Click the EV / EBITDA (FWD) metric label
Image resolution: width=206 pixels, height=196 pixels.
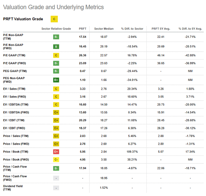[x=16, y=113]
